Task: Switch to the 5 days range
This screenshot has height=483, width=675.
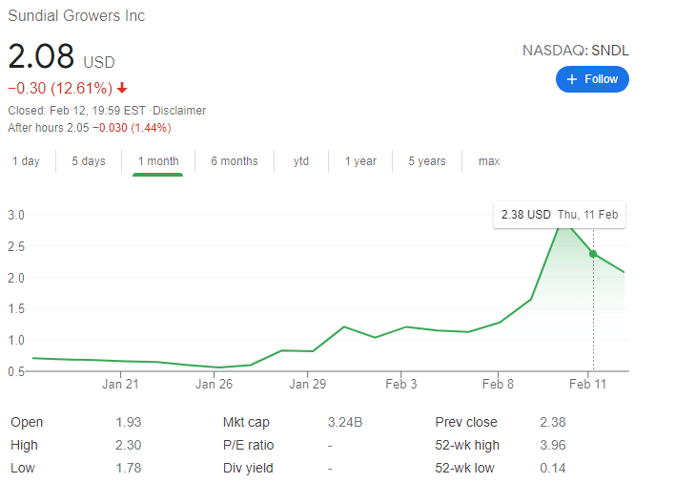Action: (89, 161)
